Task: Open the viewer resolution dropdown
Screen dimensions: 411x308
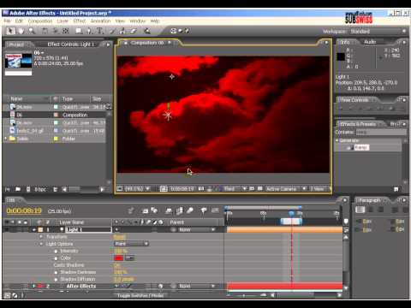Action: pyautogui.click(x=235, y=189)
